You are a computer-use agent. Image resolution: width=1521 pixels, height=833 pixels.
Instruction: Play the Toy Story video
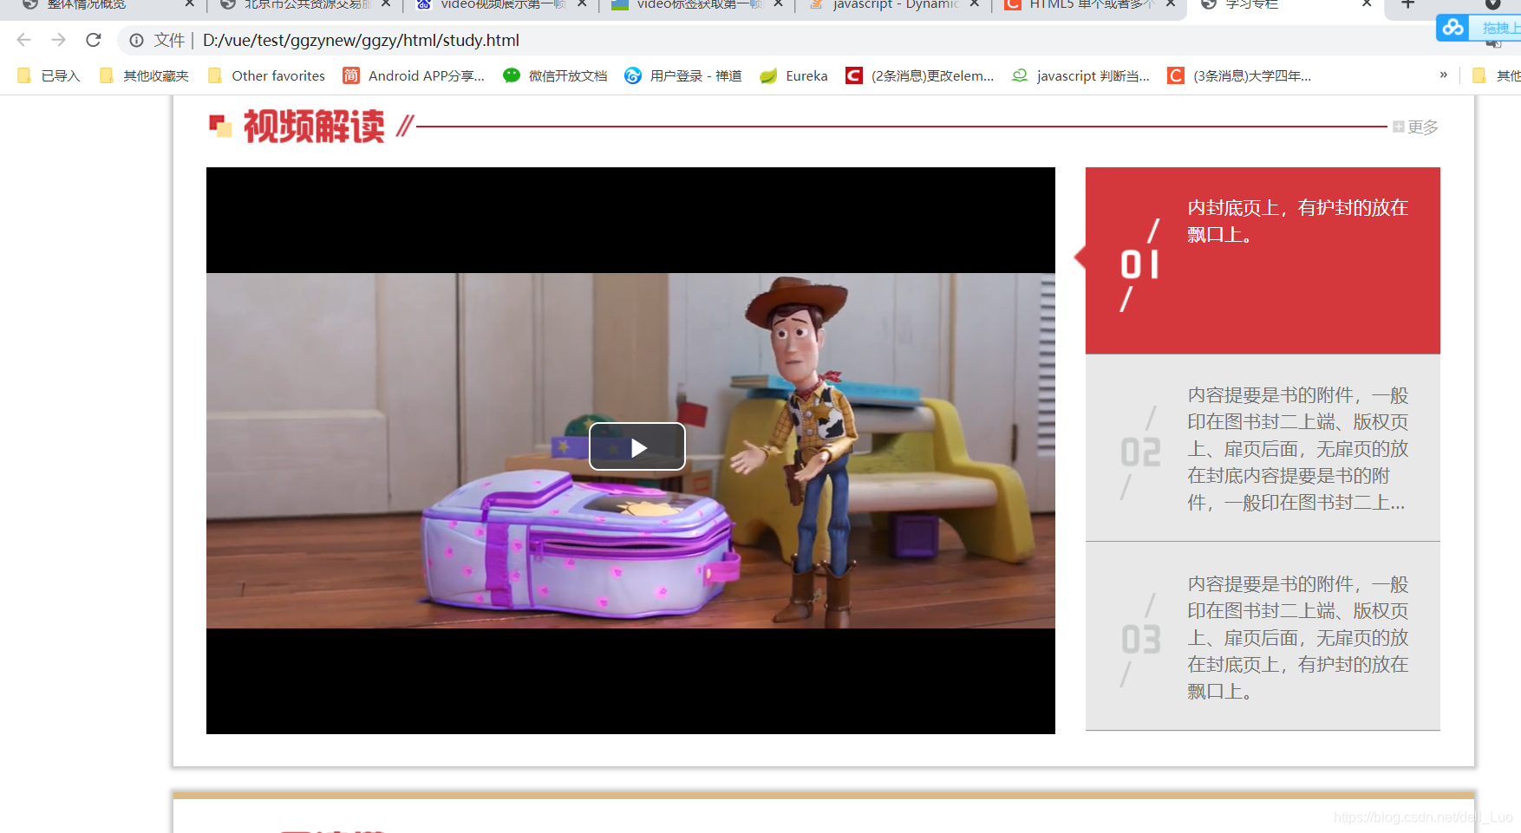(x=637, y=447)
